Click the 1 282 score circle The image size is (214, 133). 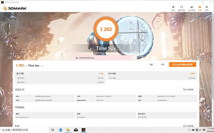[x=106, y=29]
